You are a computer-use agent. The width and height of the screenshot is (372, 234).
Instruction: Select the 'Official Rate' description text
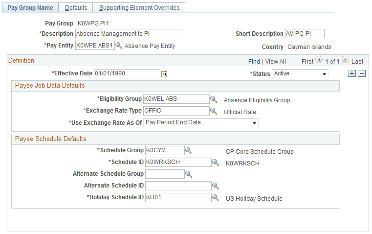tap(240, 112)
